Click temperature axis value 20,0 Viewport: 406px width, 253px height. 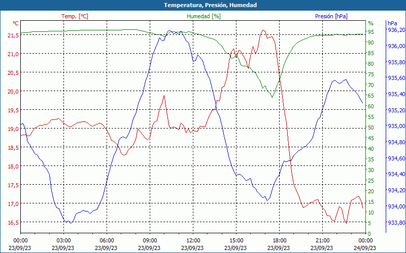click(x=13, y=92)
